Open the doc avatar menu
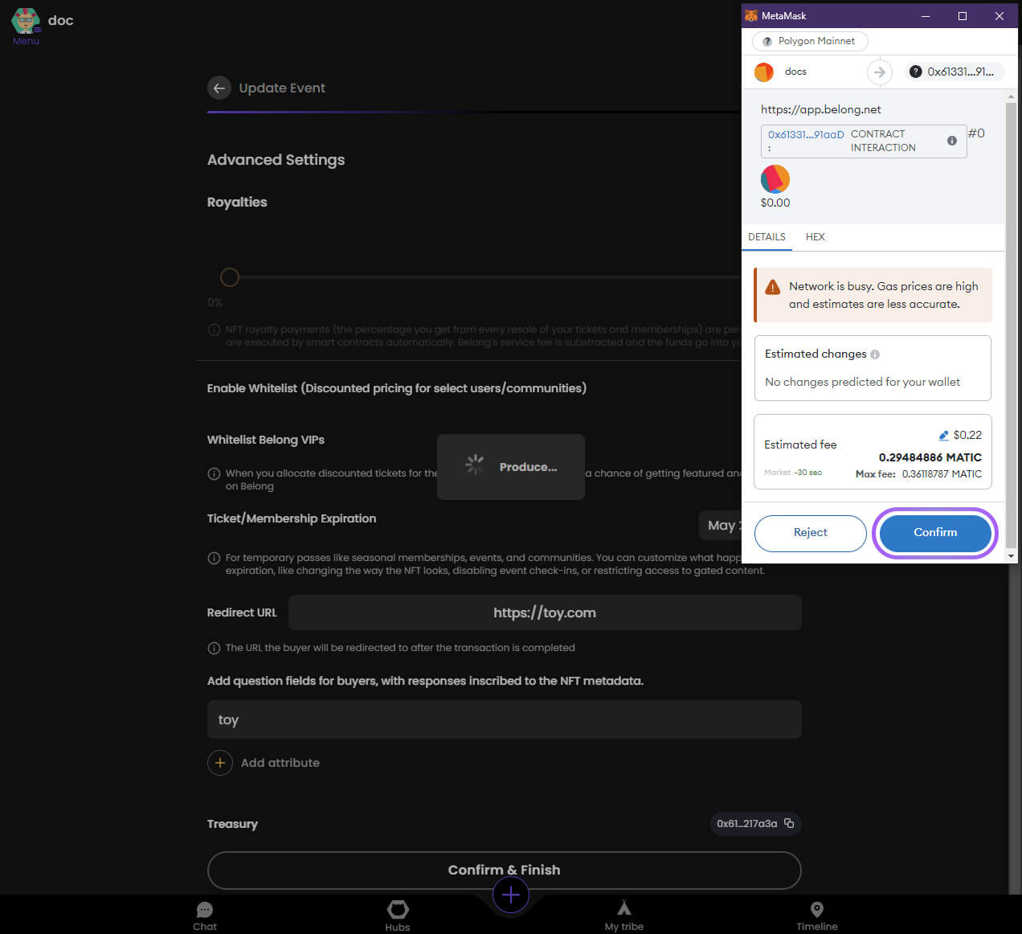The image size is (1022, 934). (26, 26)
